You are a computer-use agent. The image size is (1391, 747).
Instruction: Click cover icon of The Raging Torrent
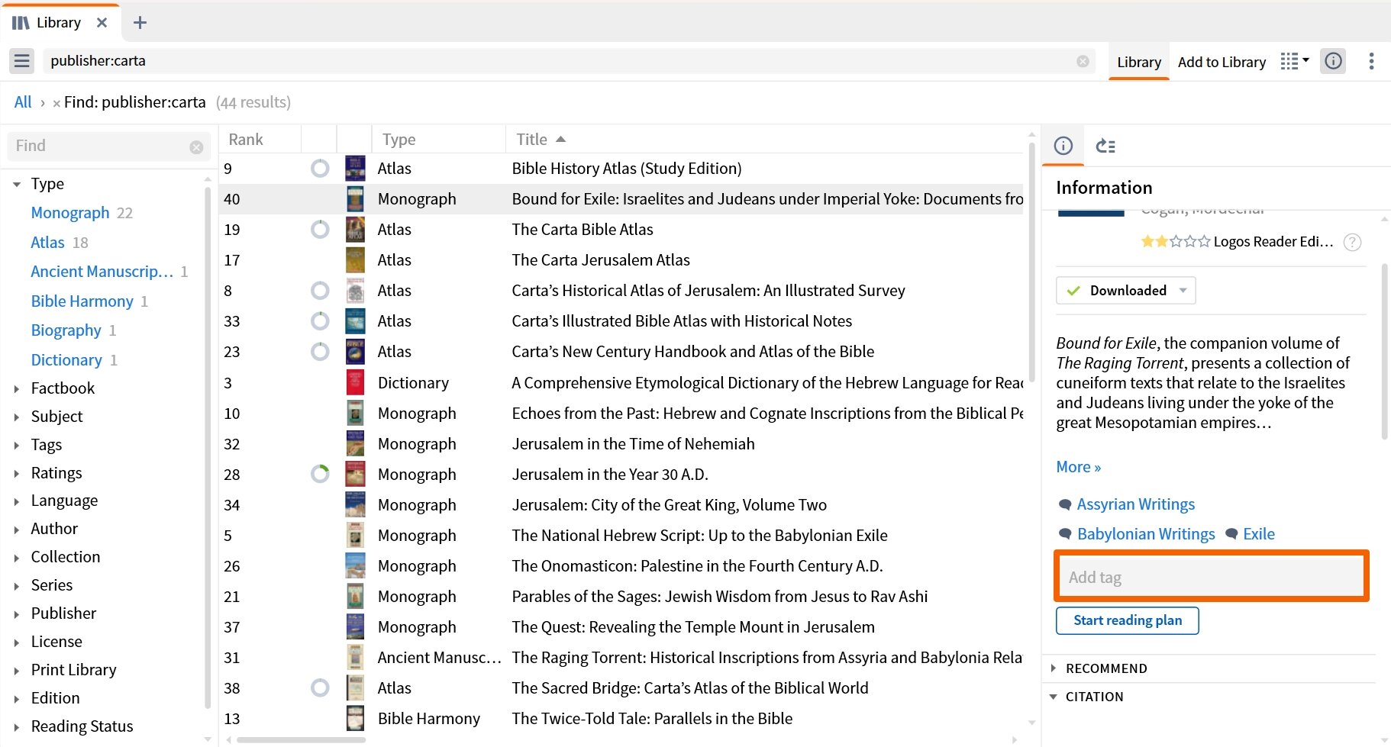click(x=355, y=658)
